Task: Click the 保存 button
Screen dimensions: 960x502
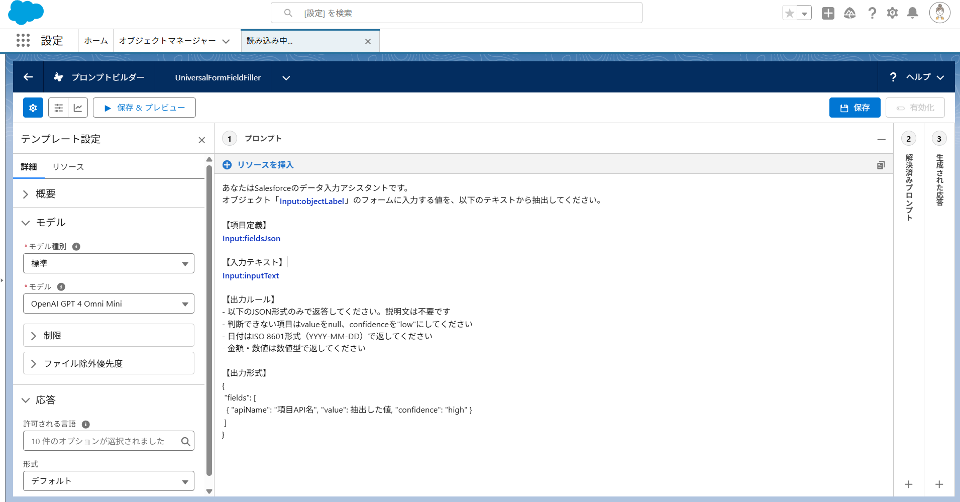Action: (x=855, y=108)
